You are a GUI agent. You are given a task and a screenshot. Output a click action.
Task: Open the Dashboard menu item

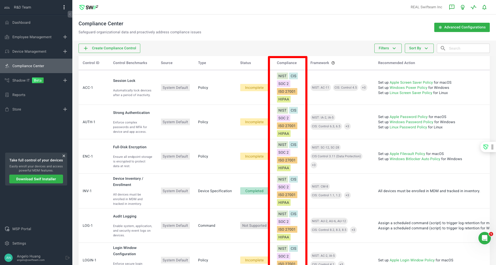click(21, 22)
